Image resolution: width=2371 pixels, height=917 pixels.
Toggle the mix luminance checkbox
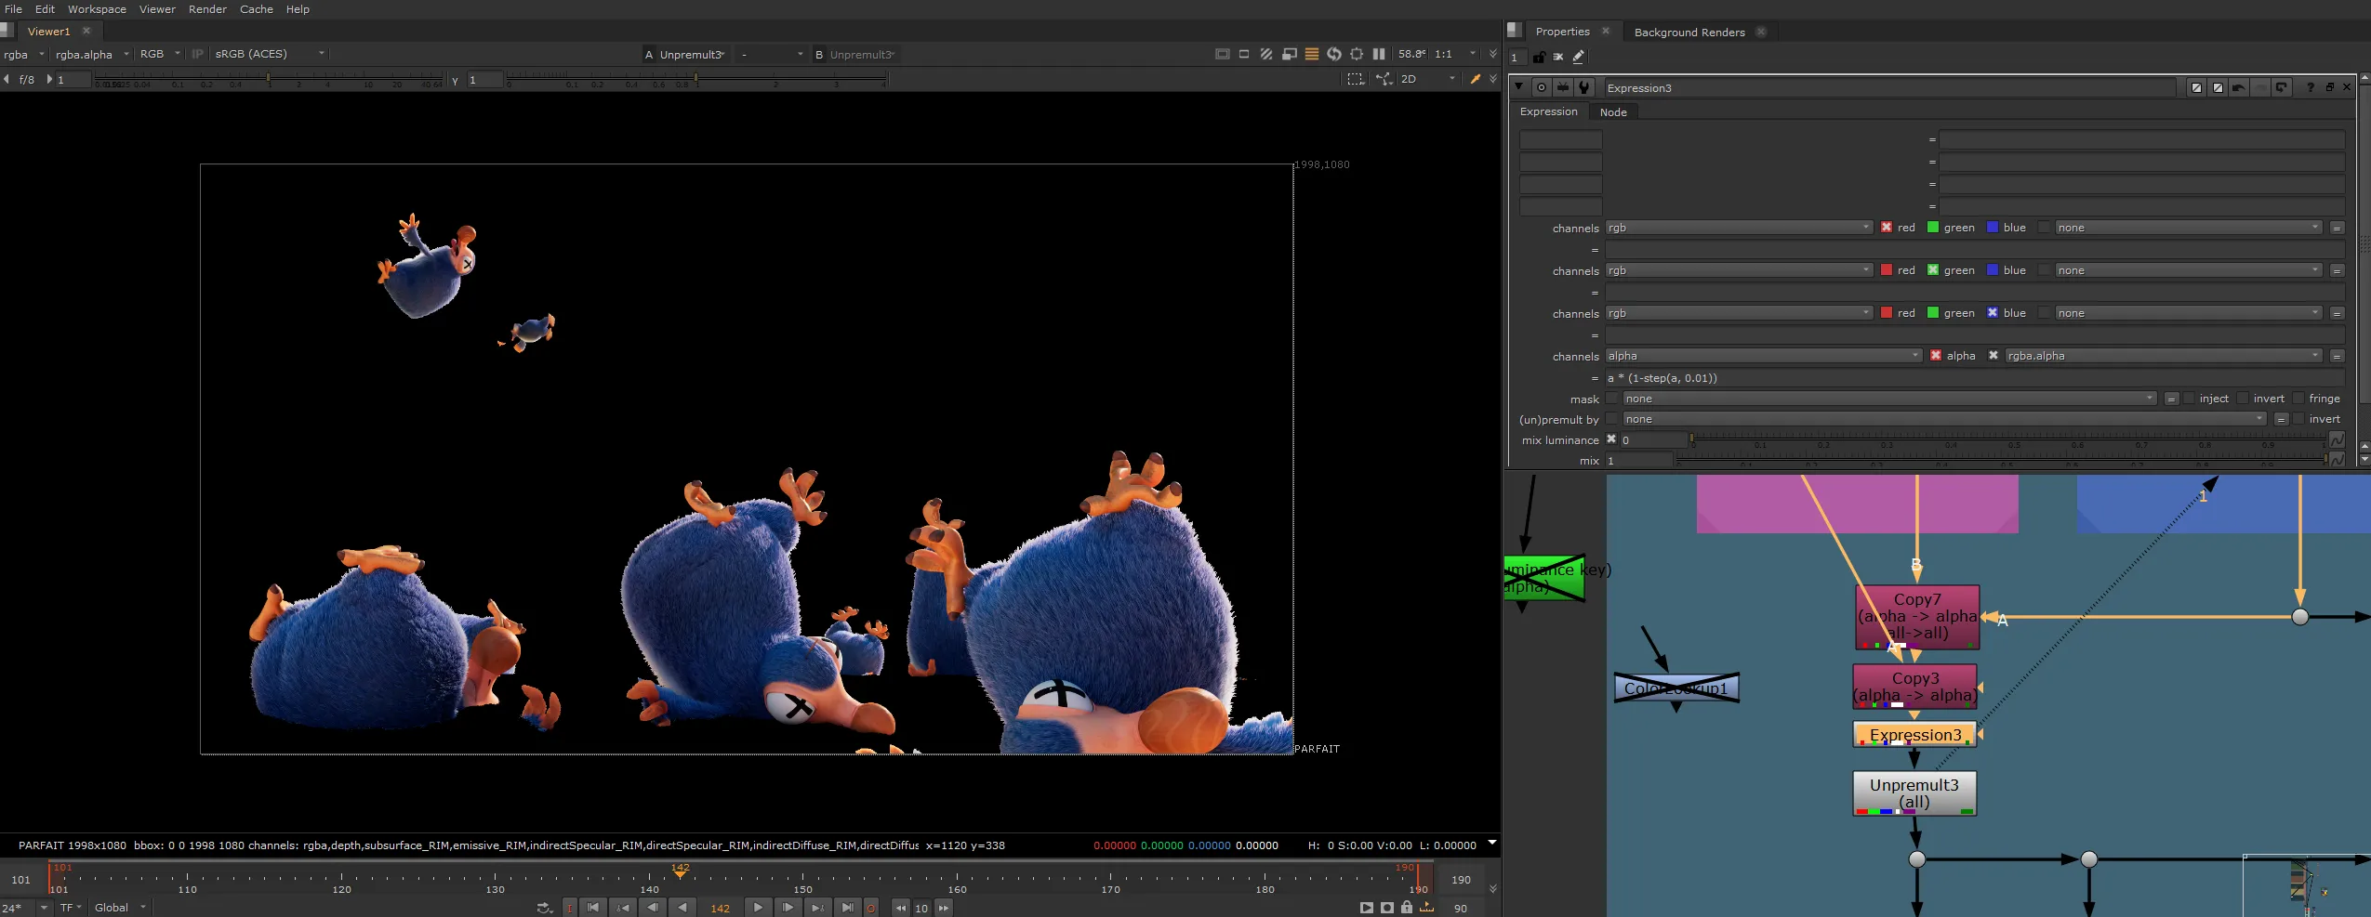coord(1611,439)
